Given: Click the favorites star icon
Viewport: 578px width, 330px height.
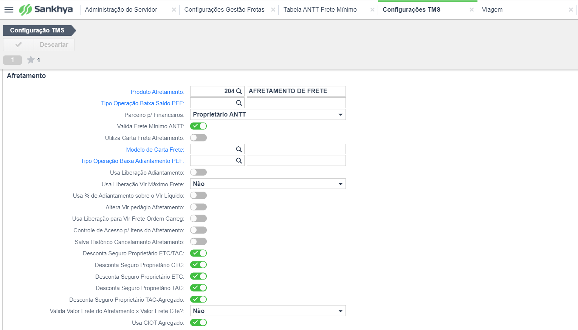Looking at the screenshot, I should point(31,60).
